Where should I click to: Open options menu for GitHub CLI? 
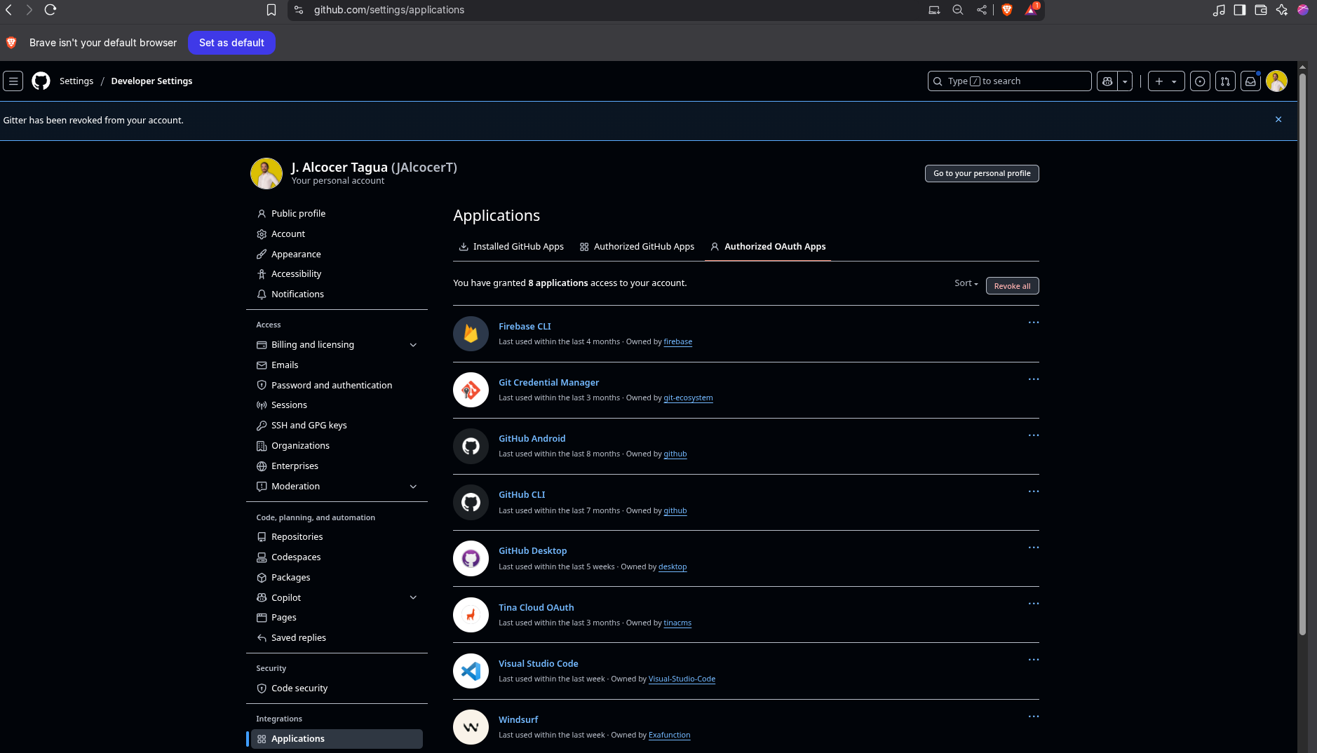click(x=1034, y=491)
